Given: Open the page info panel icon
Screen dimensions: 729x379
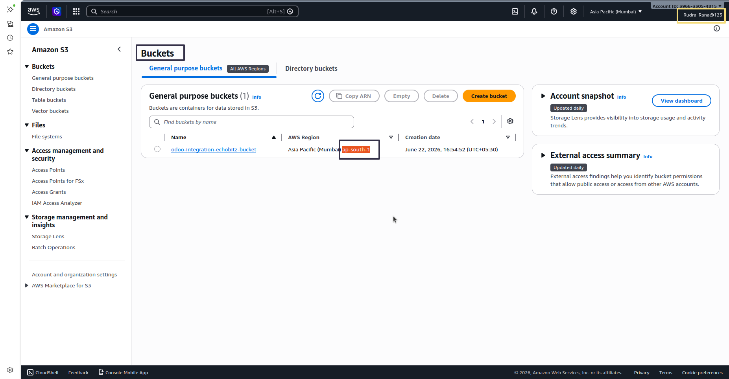Looking at the screenshot, I should [717, 28].
